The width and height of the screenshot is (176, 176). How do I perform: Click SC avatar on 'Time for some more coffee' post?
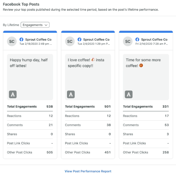point(128,41)
